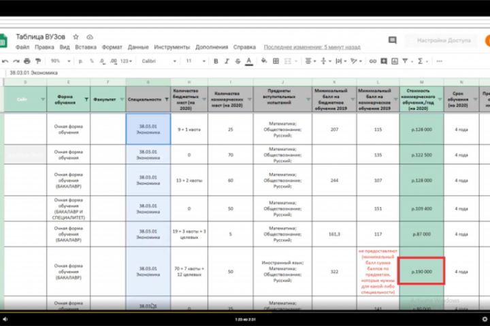The width and height of the screenshot is (490, 326).
Task: Open the font size 11 dropdown
Action: (x=195, y=61)
